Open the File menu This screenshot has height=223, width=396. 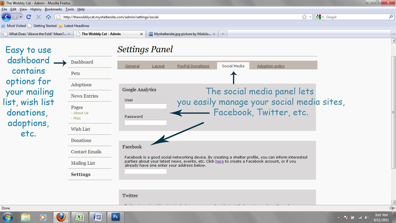4,9
